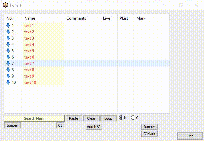
Task: Select the N radio button
Action: [x=121, y=117]
